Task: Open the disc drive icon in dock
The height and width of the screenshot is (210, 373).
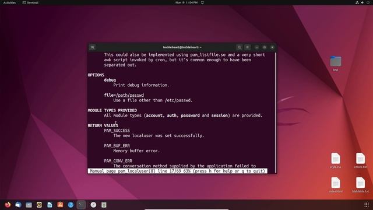Action: point(93,205)
